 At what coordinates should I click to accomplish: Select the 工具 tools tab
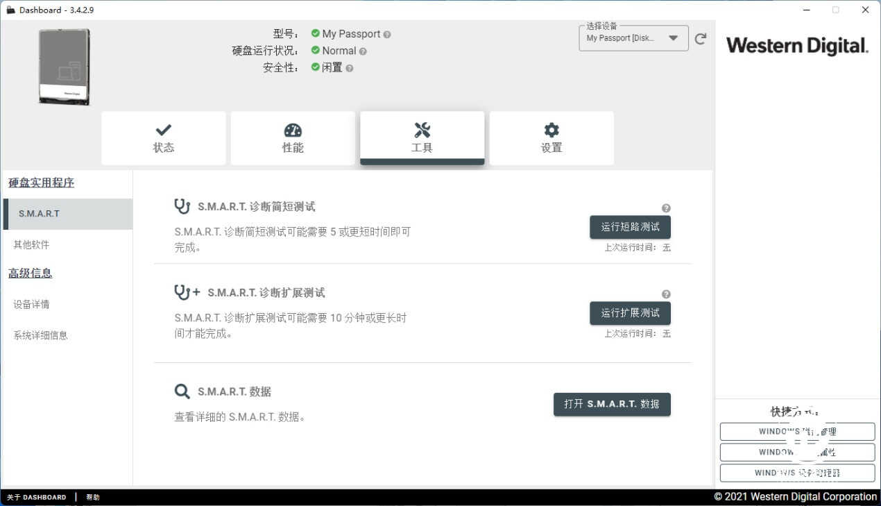tap(422, 138)
